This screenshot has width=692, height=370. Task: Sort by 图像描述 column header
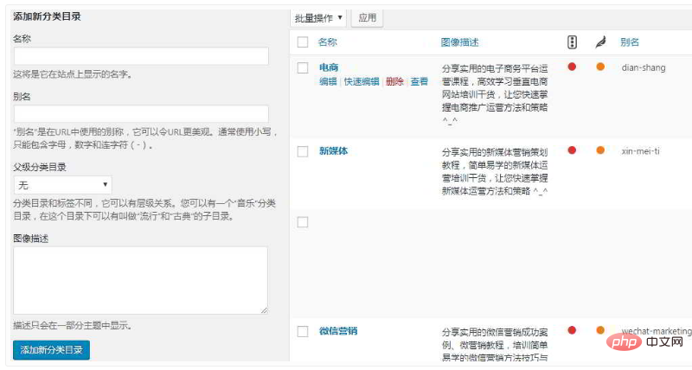coord(459,42)
